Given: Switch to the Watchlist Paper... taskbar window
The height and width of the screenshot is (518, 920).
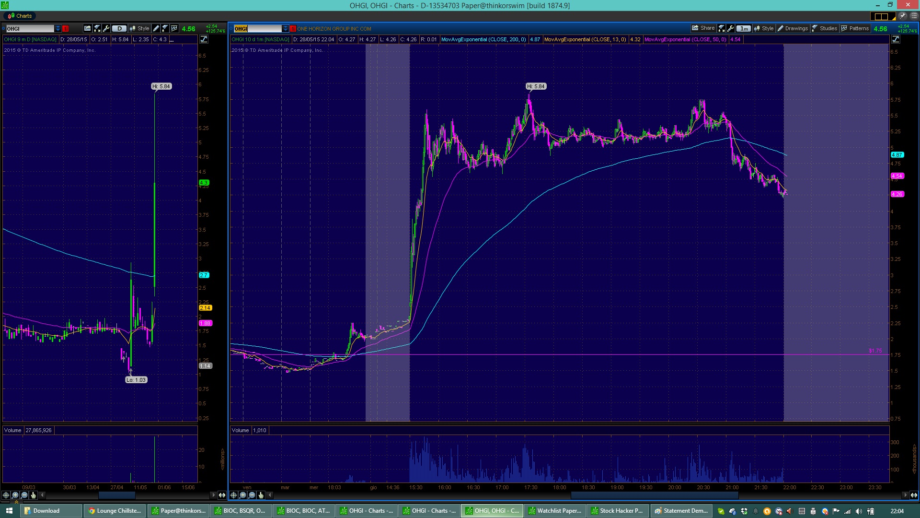Looking at the screenshot, I should click(555, 511).
